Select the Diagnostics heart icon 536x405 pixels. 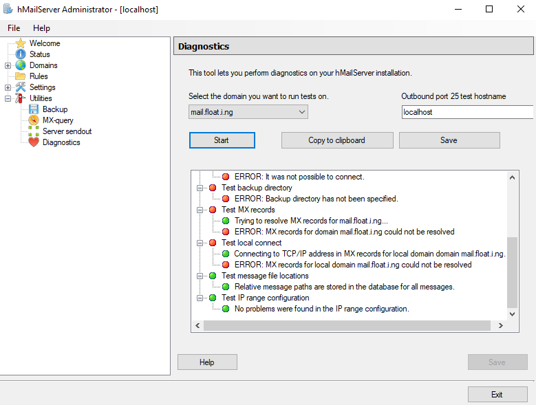click(34, 142)
